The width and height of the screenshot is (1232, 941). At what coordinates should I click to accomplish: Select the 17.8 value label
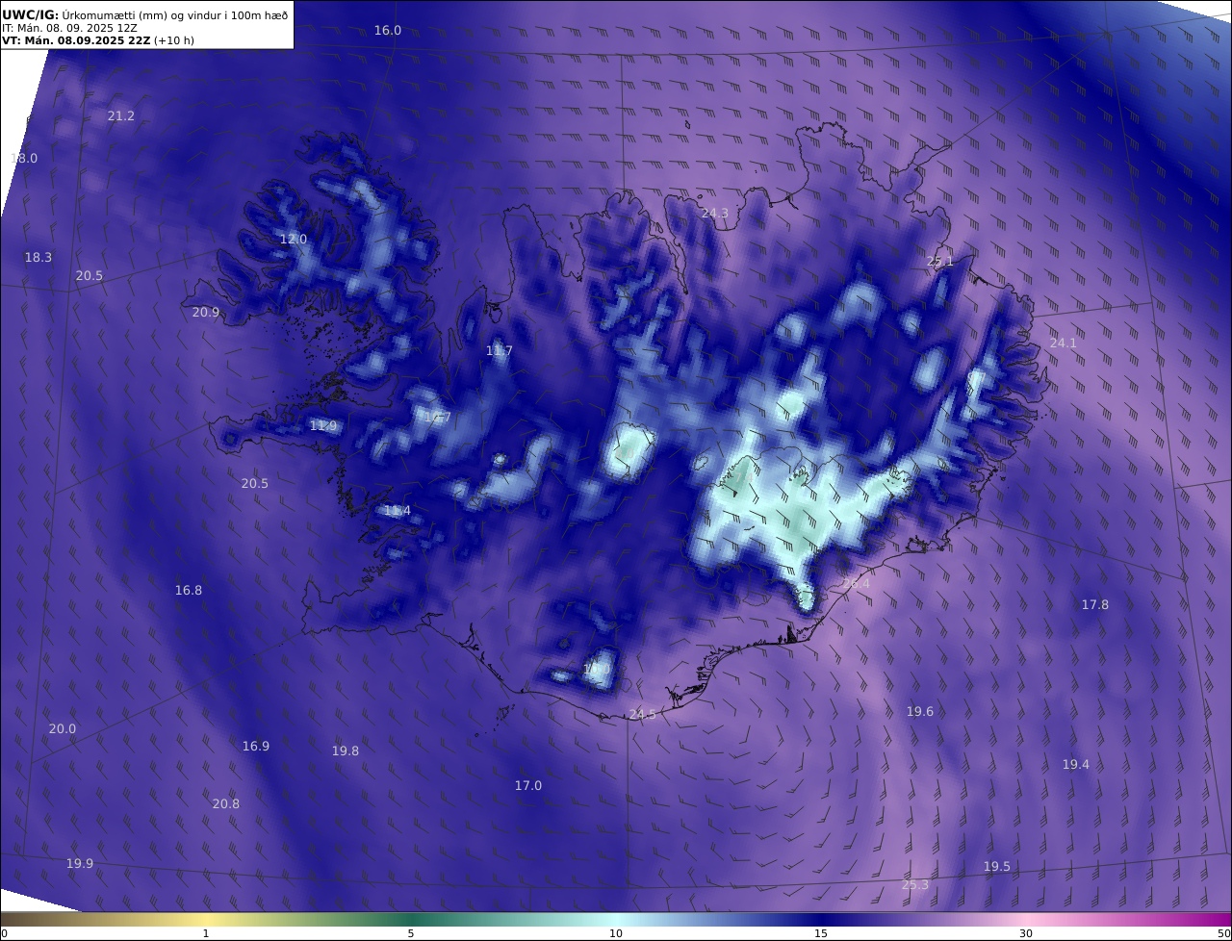coord(1095,605)
